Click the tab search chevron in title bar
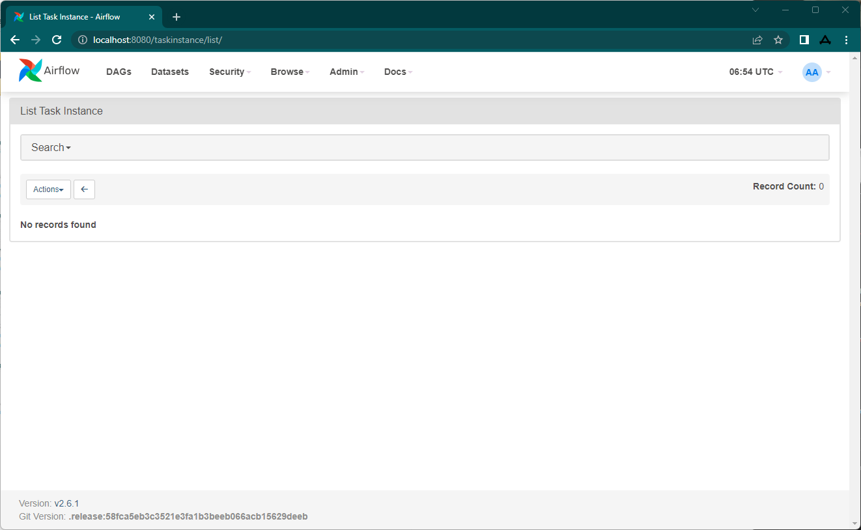 (x=755, y=10)
